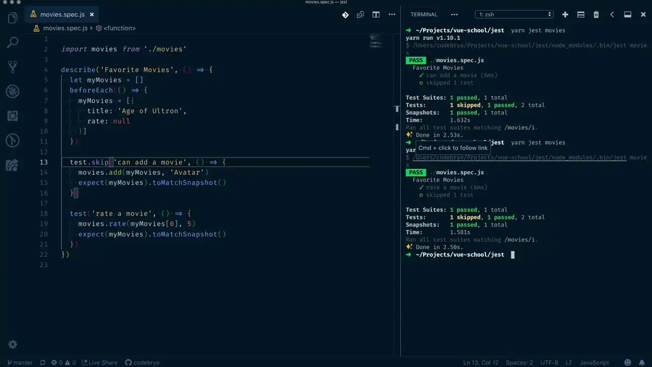Follow the underlined jest bin path link in terminal
652x367 pixels.
click(520, 158)
